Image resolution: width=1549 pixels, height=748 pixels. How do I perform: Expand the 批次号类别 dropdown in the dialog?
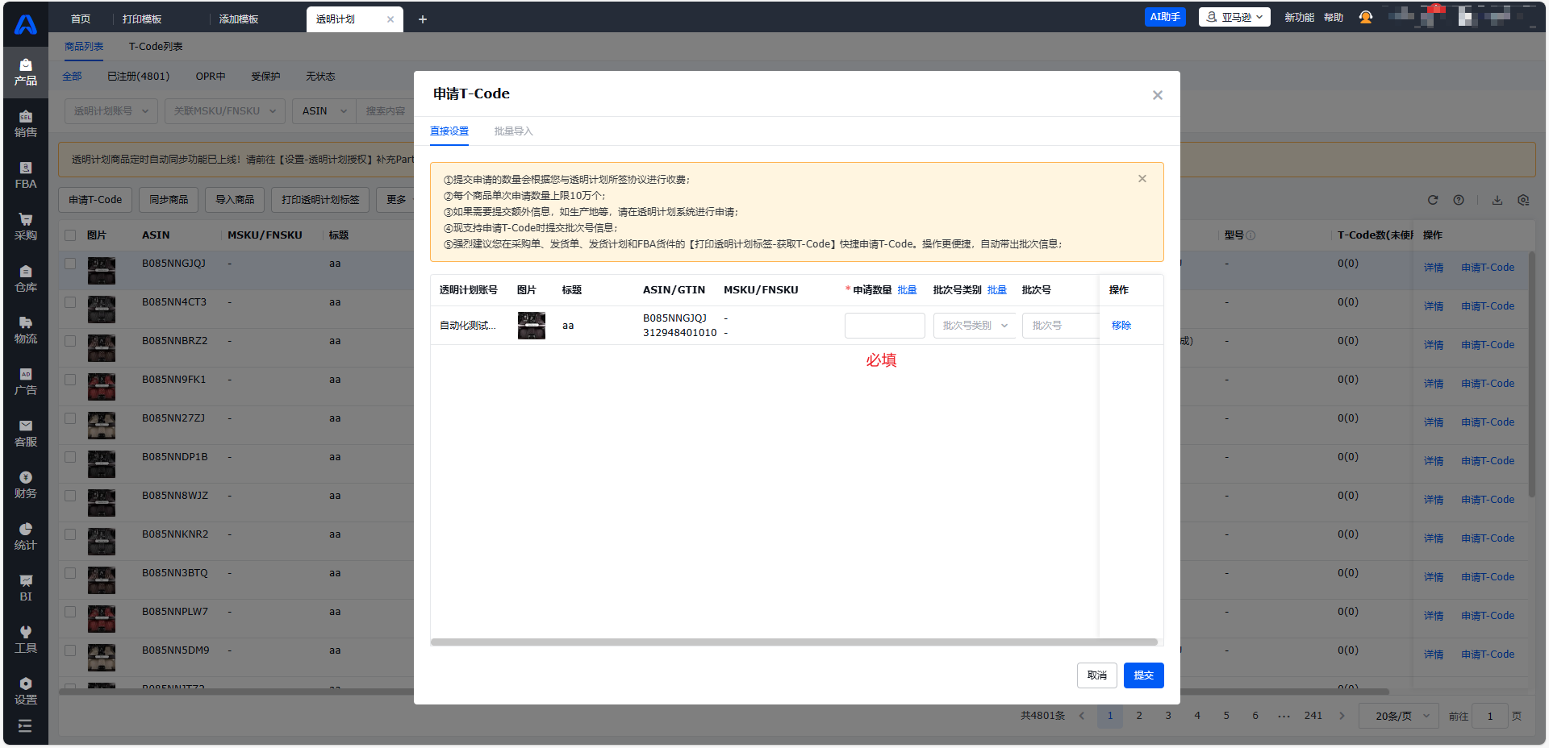(975, 326)
